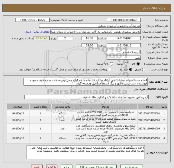Click the چاپ print button

67,166
